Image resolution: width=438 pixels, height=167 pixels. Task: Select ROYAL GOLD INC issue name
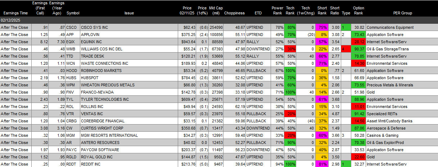click(96, 157)
